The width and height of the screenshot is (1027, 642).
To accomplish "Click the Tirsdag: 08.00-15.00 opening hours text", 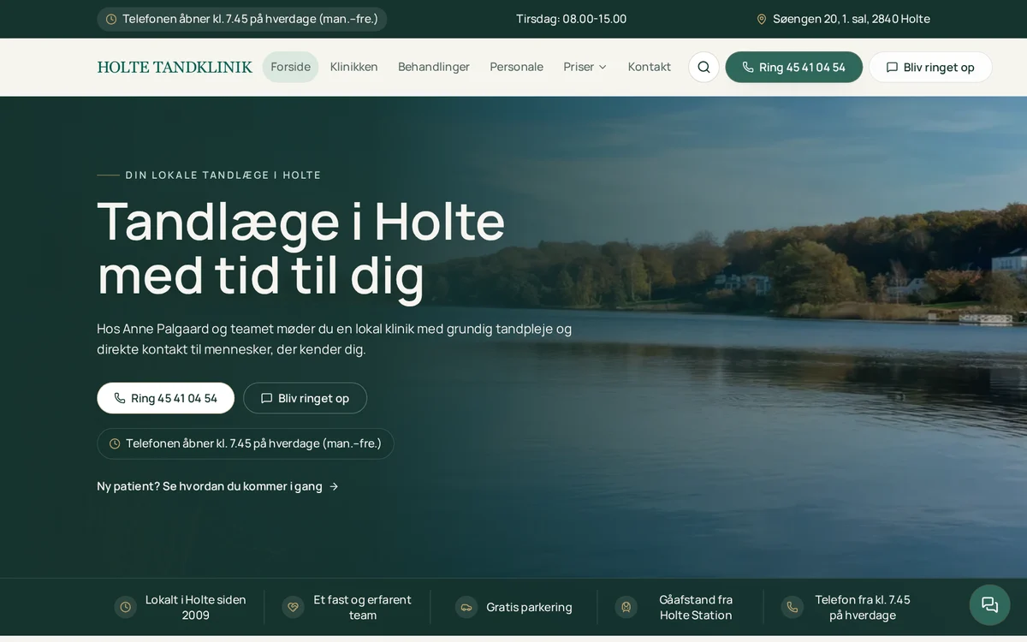I will (572, 19).
